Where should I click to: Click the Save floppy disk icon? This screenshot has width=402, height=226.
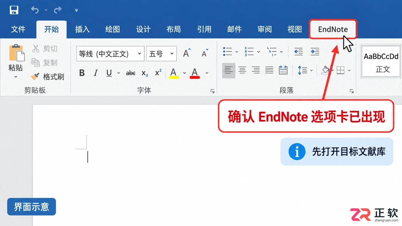click(x=14, y=10)
